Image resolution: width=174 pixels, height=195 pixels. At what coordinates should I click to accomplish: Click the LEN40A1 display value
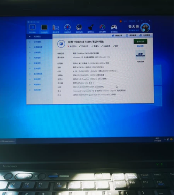(84, 83)
